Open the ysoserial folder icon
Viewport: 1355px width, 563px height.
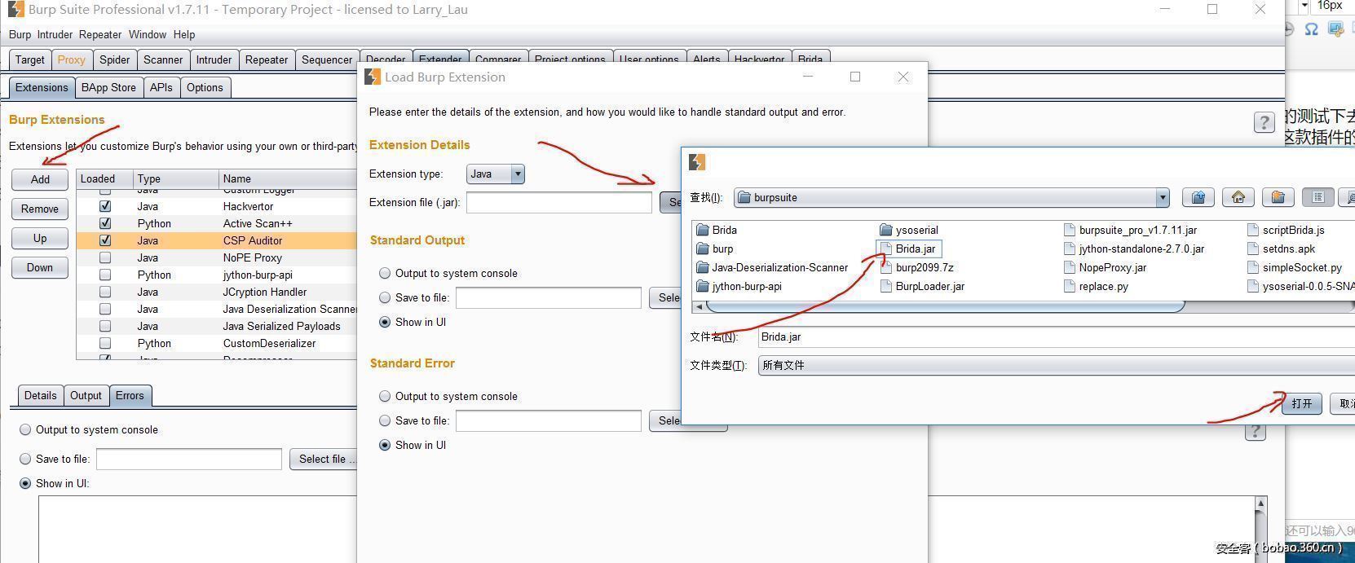point(886,230)
